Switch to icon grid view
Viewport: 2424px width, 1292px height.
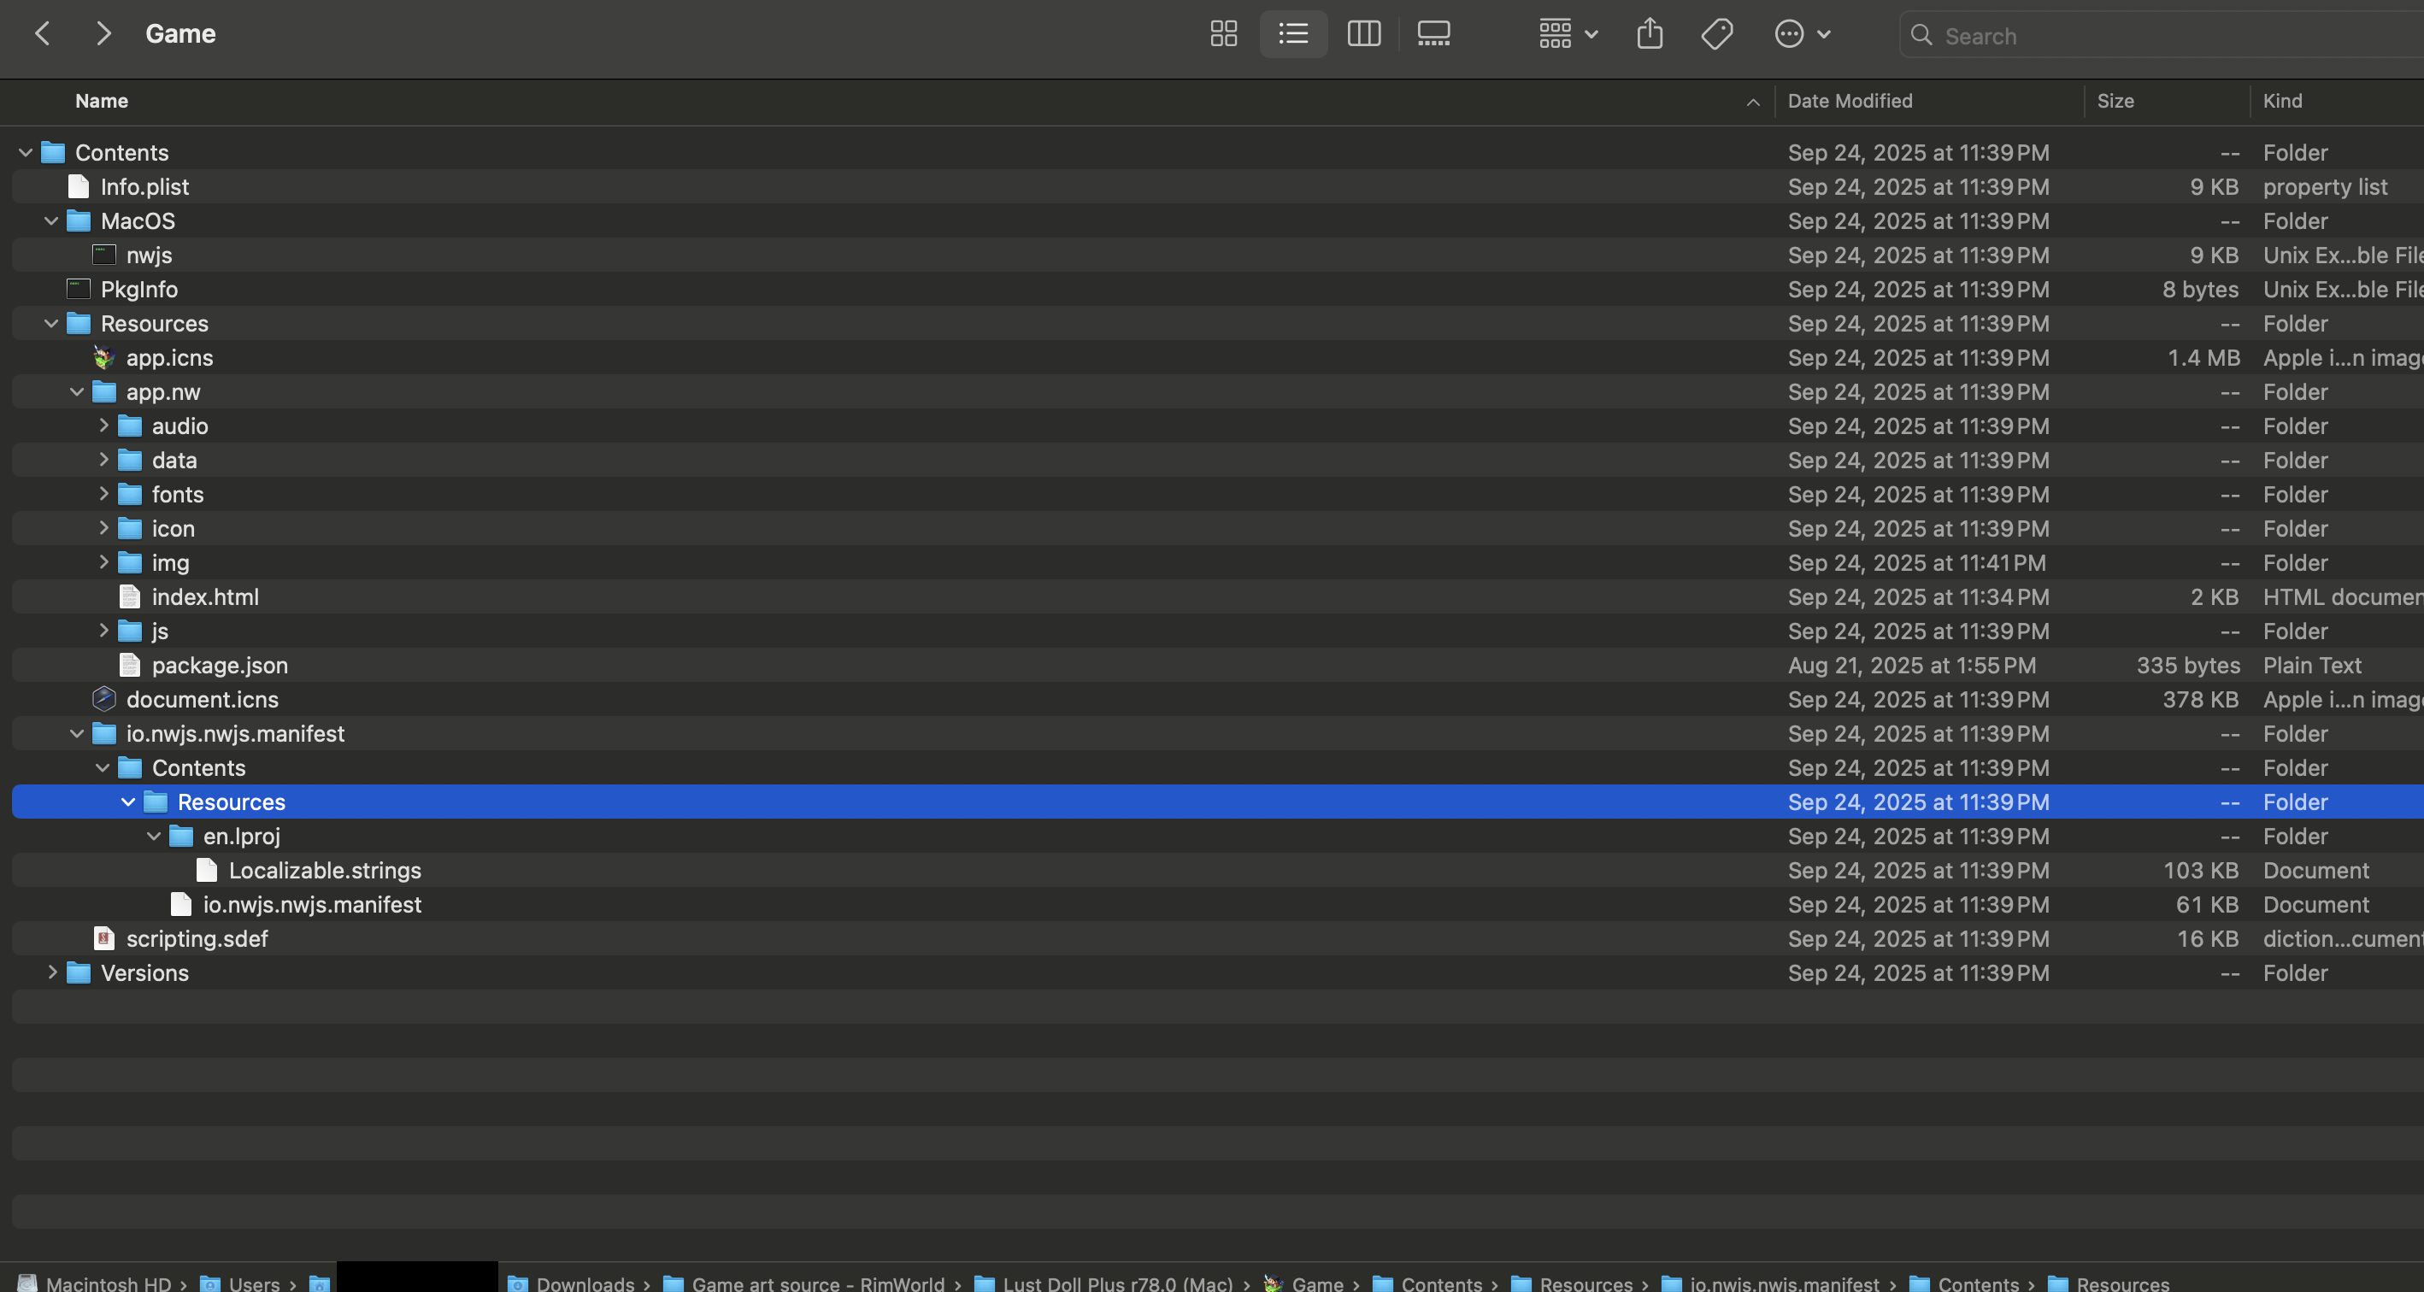tap(1223, 35)
